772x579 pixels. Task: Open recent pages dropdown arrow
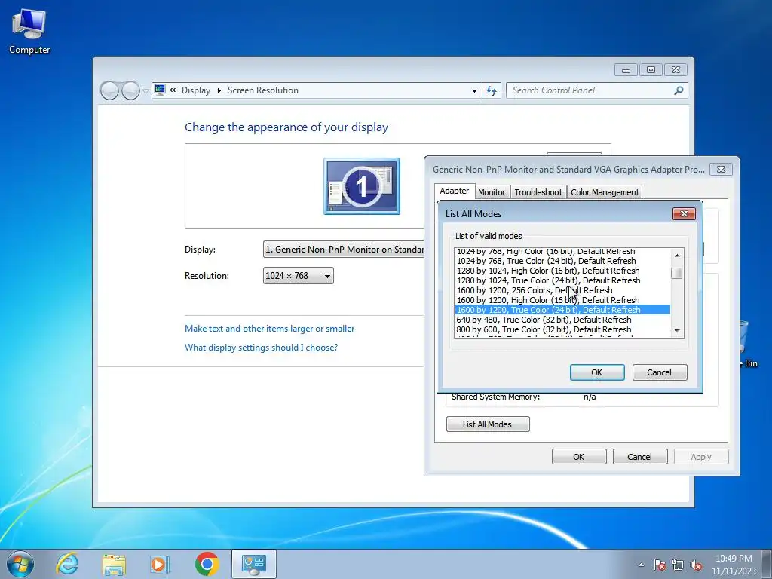point(146,91)
